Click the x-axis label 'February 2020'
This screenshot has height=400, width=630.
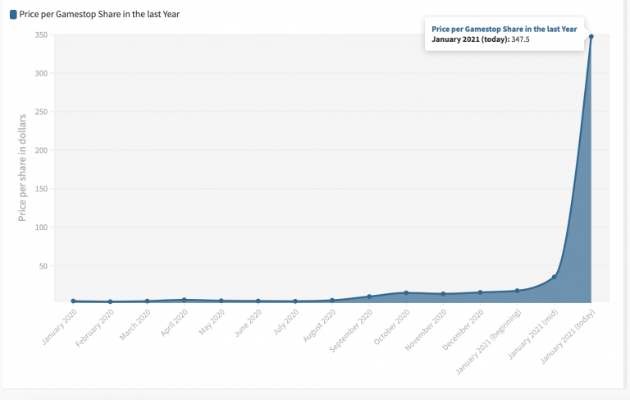tap(94, 329)
